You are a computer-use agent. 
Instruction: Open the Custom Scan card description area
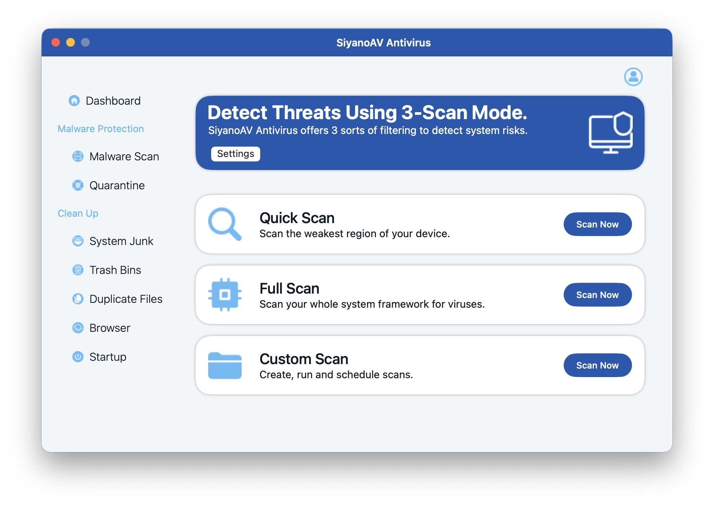[x=336, y=374]
